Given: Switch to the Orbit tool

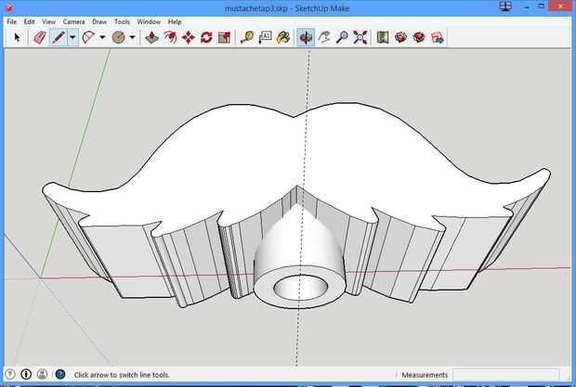Looking at the screenshot, I should pos(306,37).
